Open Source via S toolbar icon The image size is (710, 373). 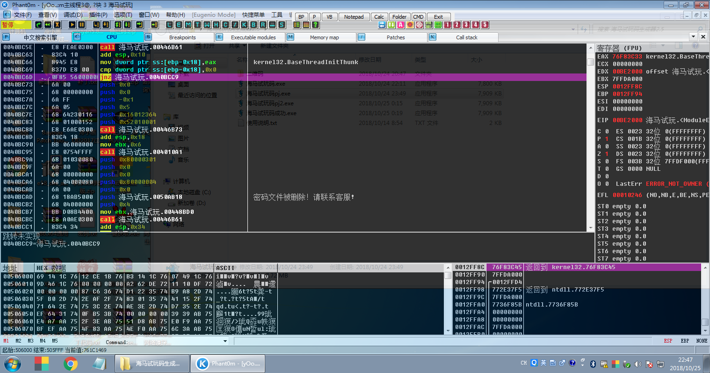pyautogui.click(x=282, y=24)
